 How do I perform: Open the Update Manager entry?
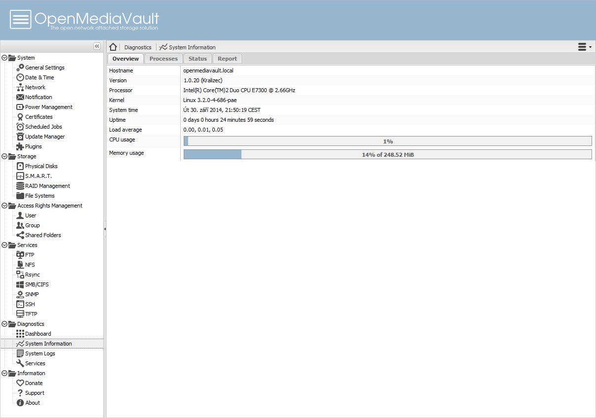[x=44, y=137]
